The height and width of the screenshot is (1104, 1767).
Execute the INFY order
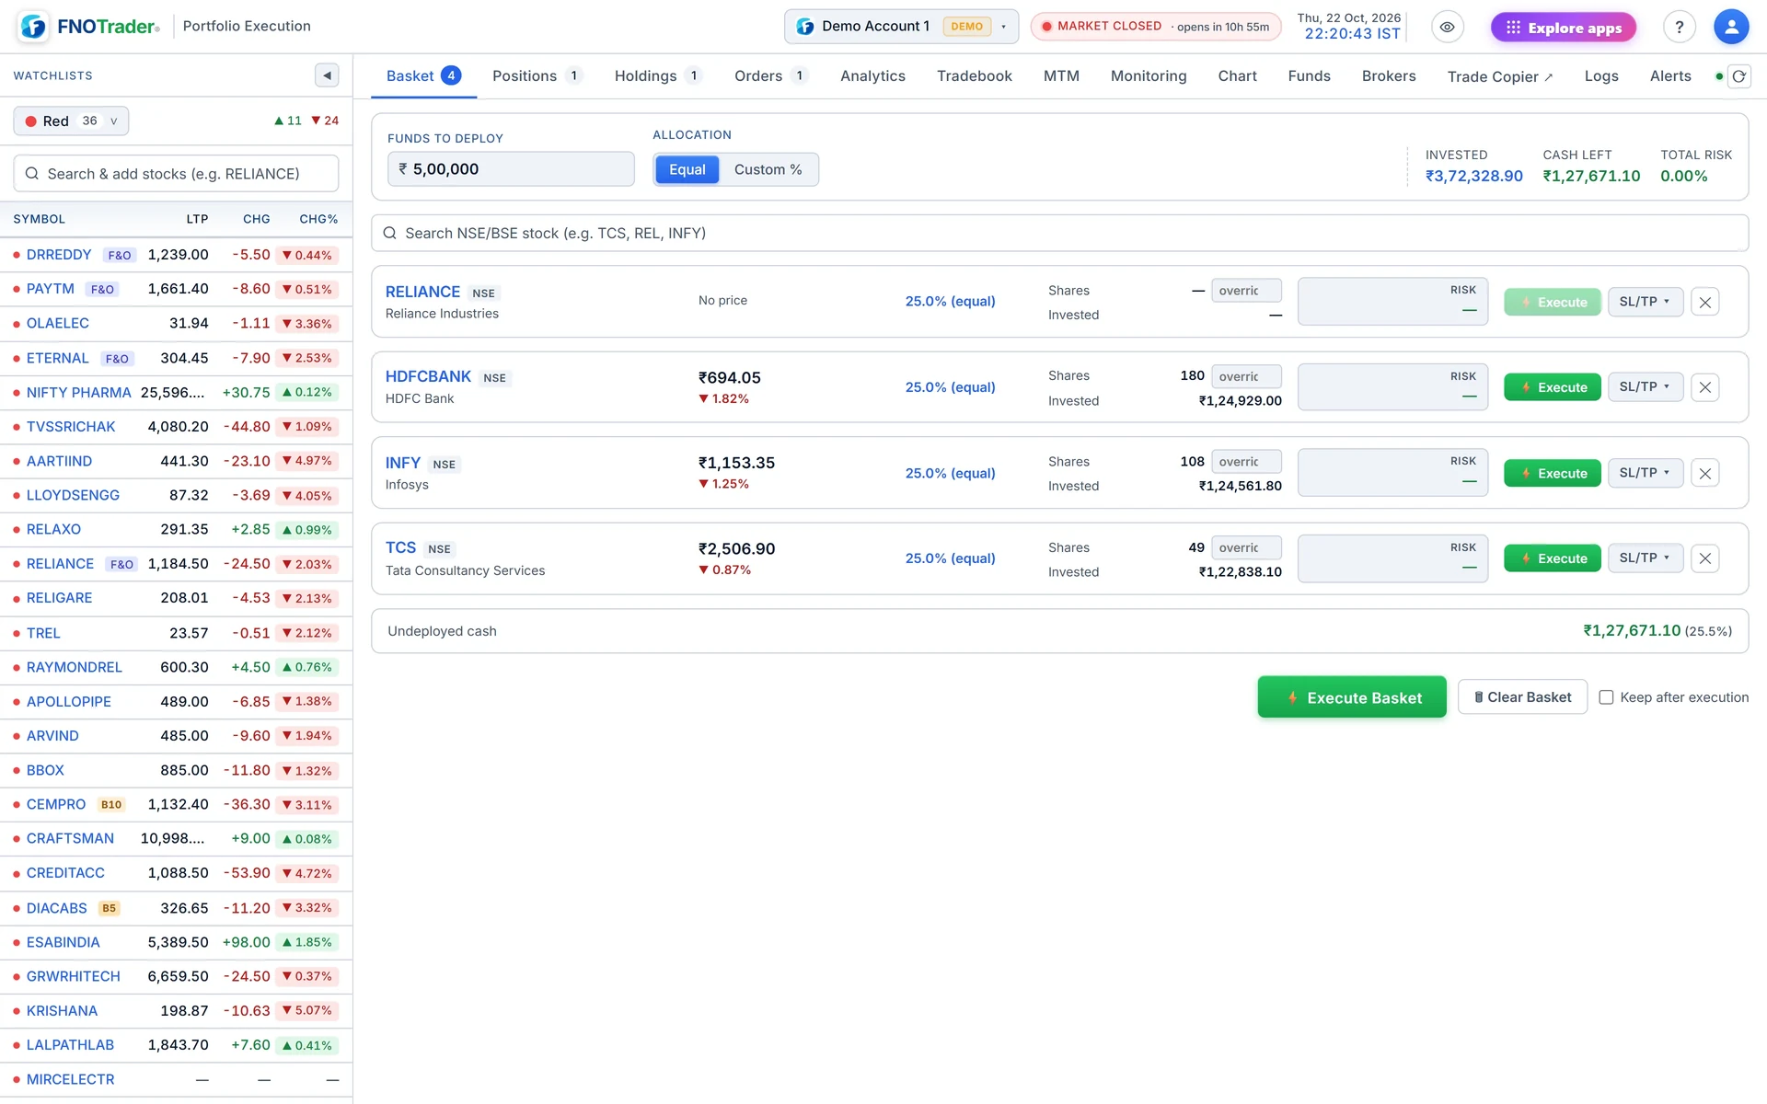[1553, 473]
